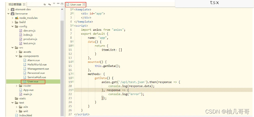This screenshot has height=117, width=254.
Task: Select Management.vue file name
Action: (x=38, y=69)
